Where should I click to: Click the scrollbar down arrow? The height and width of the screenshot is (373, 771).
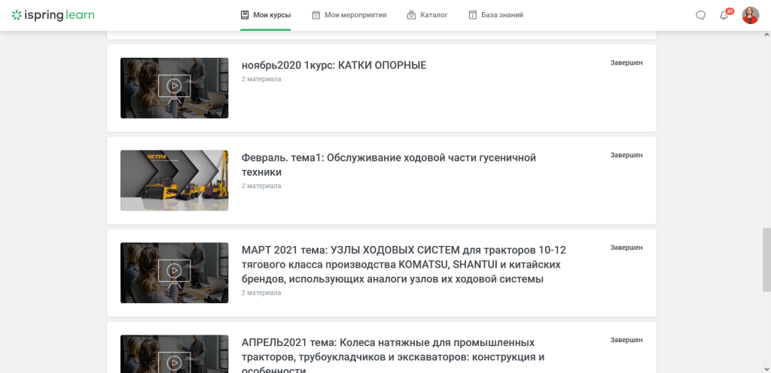(766, 368)
